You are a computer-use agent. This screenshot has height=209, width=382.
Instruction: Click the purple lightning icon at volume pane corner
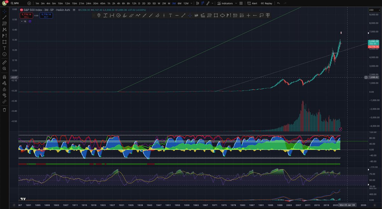[x=341, y=129]
